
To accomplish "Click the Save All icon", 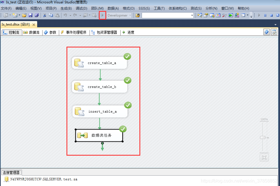I will (x=37, y=15).
